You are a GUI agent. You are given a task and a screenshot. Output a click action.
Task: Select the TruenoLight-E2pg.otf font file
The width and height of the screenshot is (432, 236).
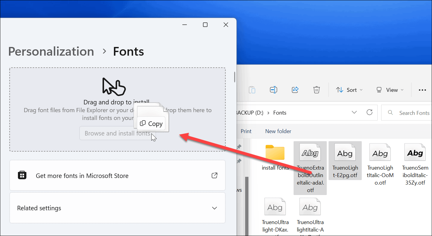345,161
